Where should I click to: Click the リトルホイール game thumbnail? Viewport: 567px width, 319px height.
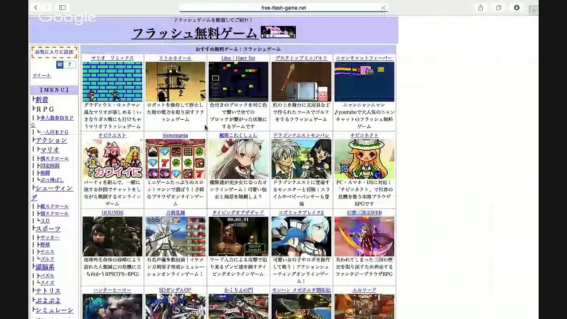[175, 82]
